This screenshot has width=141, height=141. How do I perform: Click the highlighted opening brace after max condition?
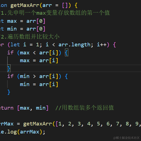point(67,53)
